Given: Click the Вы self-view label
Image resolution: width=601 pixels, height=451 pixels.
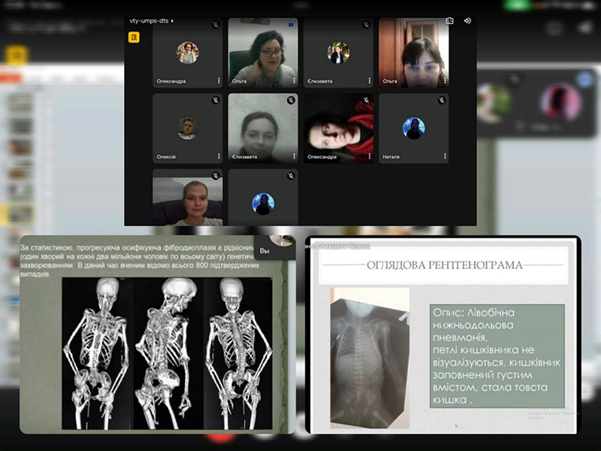Looking at the screenshot, I should pos(264,250).
